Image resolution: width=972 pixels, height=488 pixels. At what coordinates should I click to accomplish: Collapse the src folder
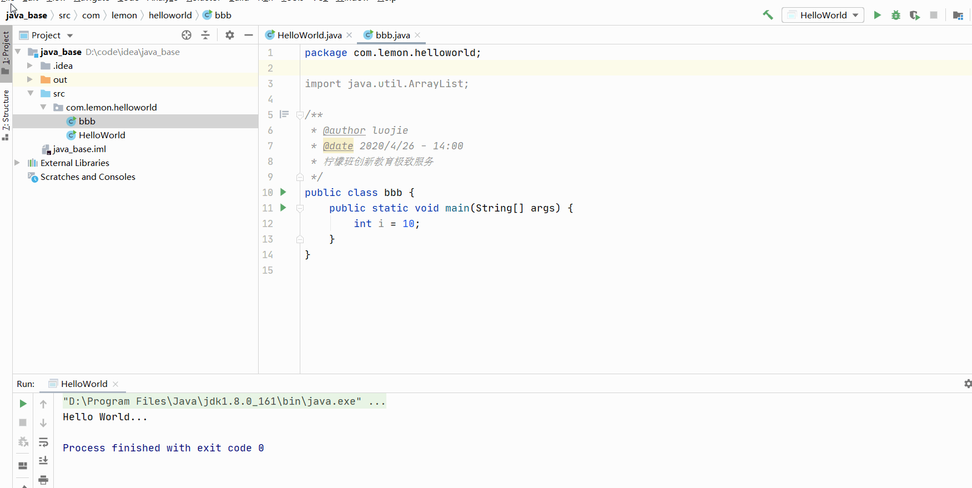(31, 93)
